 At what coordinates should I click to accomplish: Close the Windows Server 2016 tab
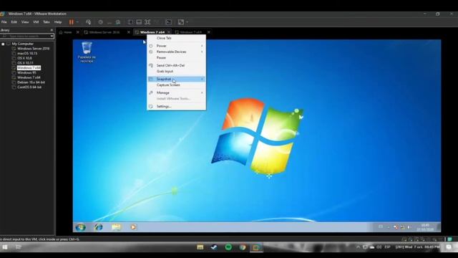[x=129, y=32]
